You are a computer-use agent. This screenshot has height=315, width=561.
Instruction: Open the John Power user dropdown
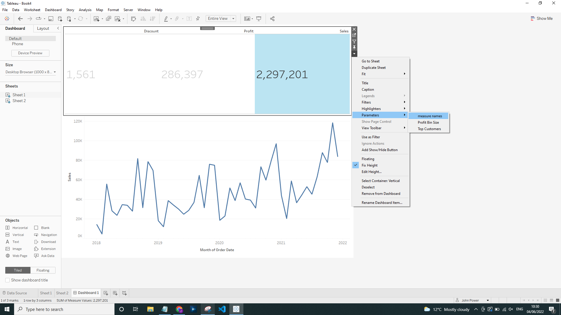pyautogui.click(x=488, y=300)
